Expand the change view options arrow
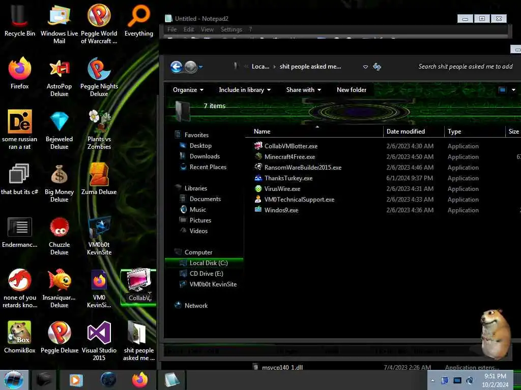 pos(513,90)
